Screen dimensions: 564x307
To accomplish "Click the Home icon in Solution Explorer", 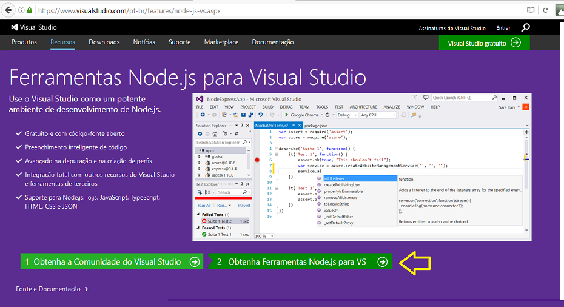I will point(215,134).
